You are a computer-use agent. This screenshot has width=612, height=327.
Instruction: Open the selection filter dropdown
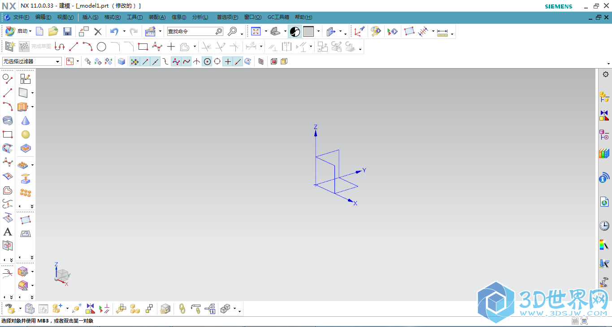(32, 61)
